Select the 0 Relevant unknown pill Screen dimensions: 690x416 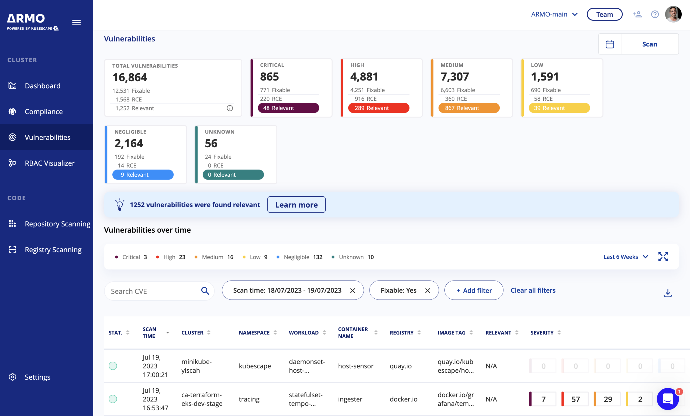tap(233, 174)
